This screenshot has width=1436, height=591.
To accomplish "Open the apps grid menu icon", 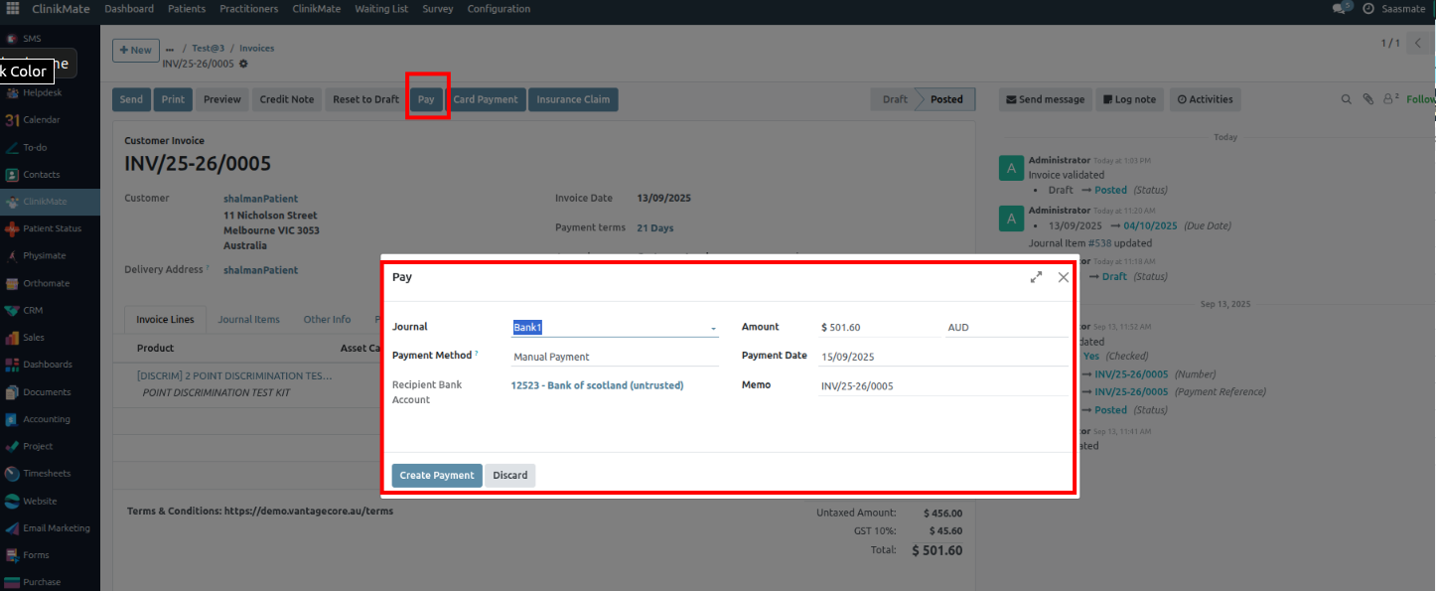I will (x=13, y=9).
